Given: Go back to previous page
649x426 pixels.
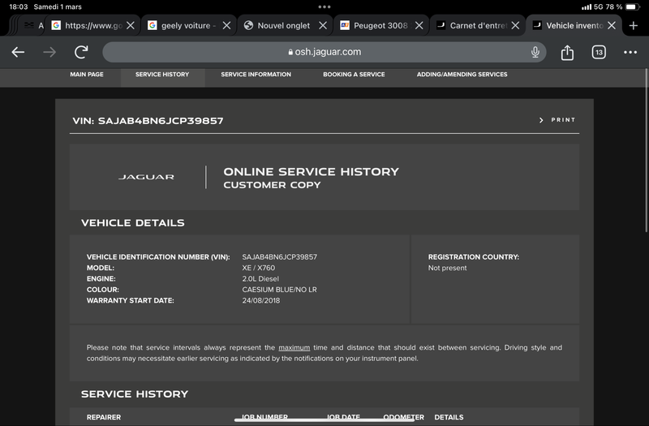Looking at the screenshot, I should click(18, 52).
